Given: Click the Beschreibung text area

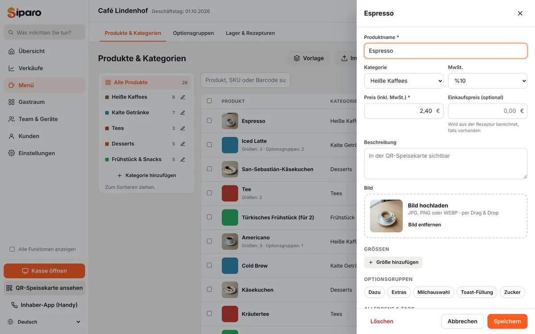Looking at the screenshot, I should pos(446,164).
